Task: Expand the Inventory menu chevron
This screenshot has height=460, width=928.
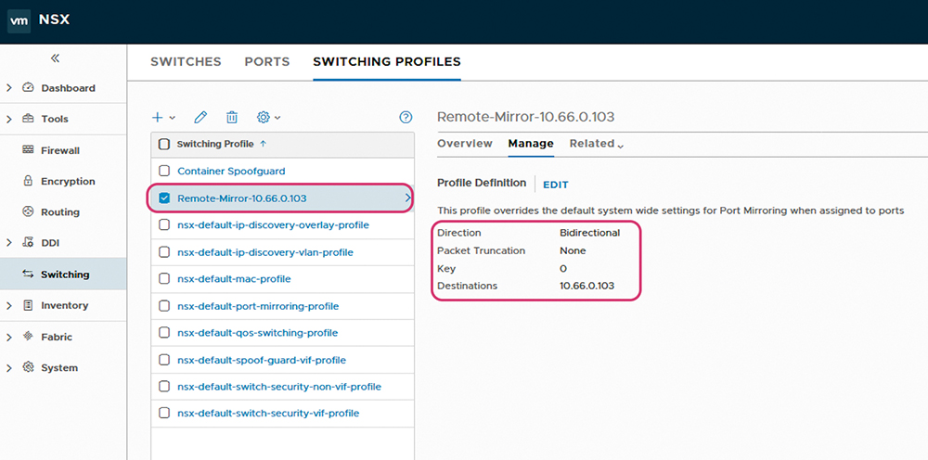Action: click(x=9, y=306)
